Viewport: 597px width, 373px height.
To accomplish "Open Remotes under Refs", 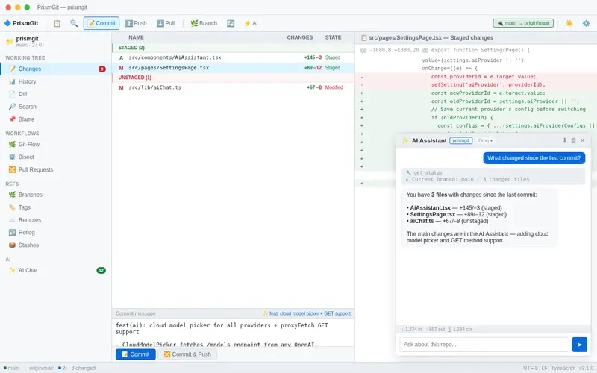I will click(55, 219).
